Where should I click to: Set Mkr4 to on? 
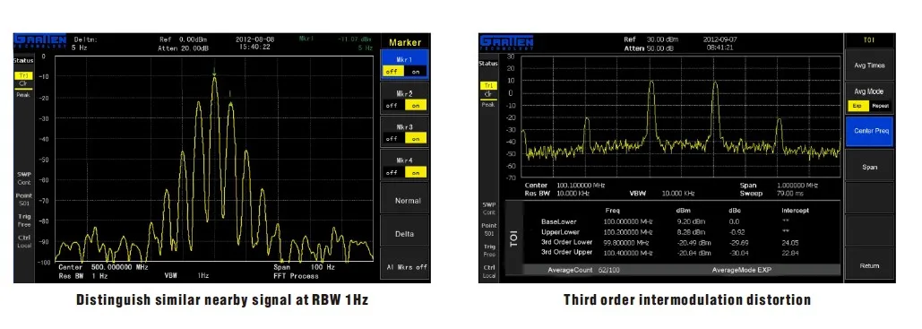[x=416, y=172]
